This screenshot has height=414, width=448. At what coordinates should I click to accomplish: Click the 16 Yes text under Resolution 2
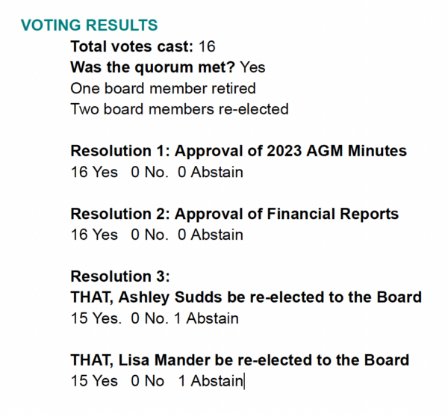tap(94, 235)
